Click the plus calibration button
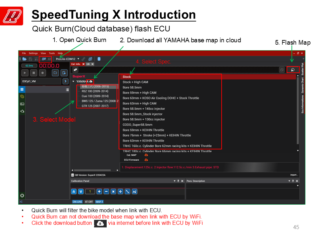 pos(99,191)
